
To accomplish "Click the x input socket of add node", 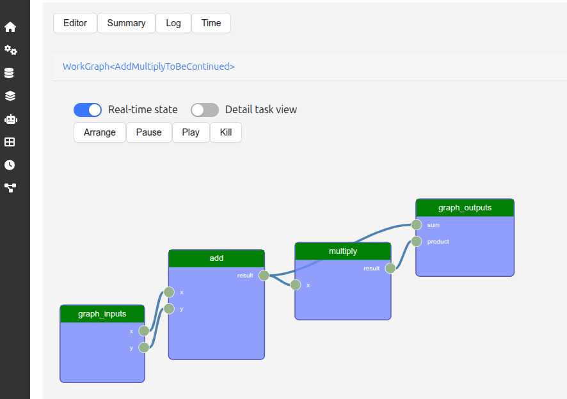I will (169, 292).
